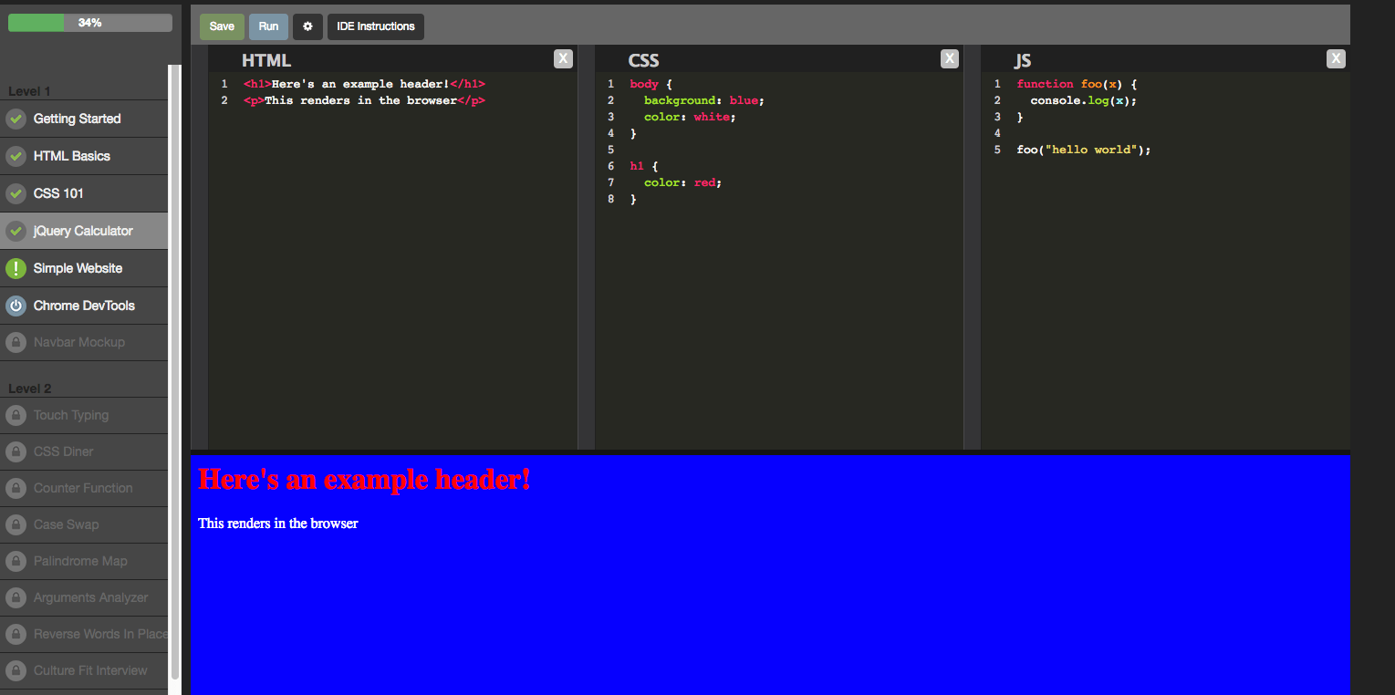
Task: Click the 'function foo(x) {' line in JS editor
Action: (x=1077, y=84)
